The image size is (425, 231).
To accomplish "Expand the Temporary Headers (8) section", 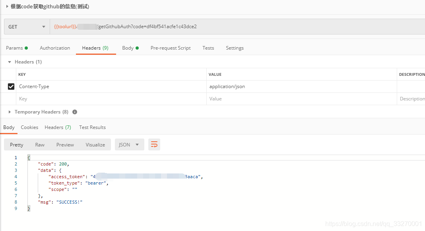I will click(10, 112).
